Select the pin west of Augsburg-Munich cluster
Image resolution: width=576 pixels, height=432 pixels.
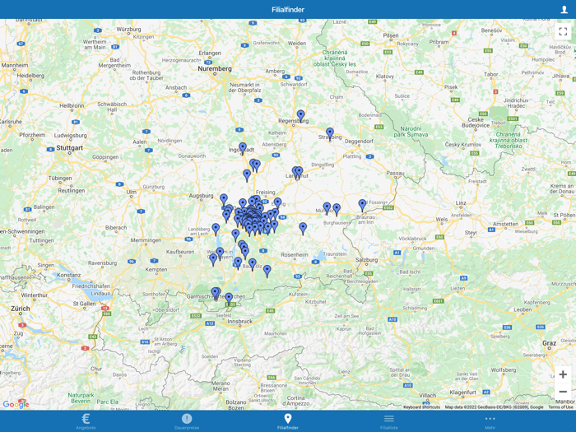pos(224,200)
